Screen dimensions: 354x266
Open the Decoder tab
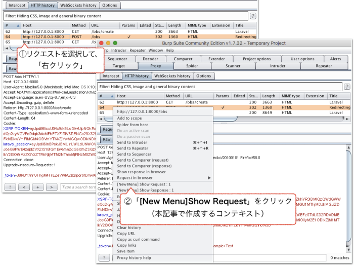tap(151, 59)
